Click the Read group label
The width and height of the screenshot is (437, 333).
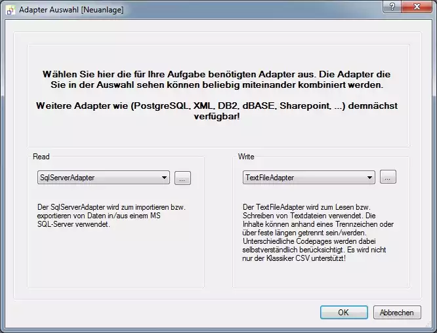41,157
